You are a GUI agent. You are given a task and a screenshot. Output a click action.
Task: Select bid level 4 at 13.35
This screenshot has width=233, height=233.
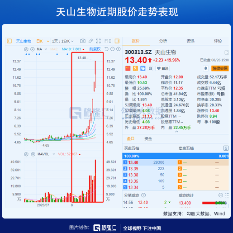[x=150, y=181]
